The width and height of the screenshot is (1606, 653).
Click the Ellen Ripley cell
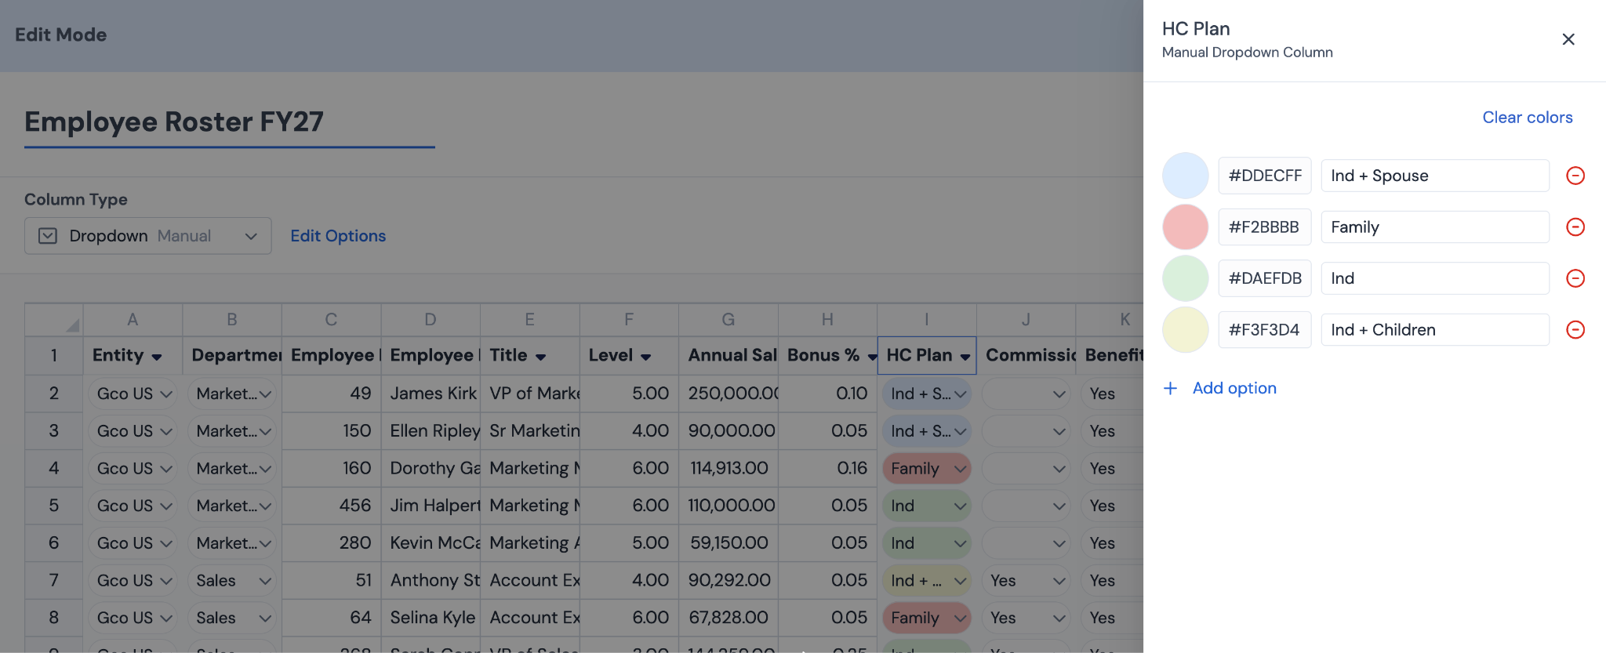(431, 431)
